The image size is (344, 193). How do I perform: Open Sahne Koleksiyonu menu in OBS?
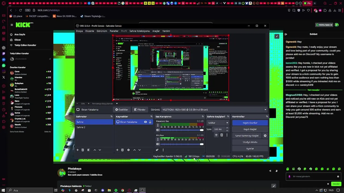139,31
